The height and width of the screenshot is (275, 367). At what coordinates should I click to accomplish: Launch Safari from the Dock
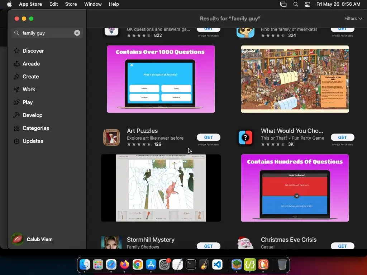click(111, 265)
